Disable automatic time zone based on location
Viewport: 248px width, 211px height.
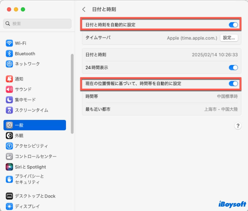click(x=233, y=84)
